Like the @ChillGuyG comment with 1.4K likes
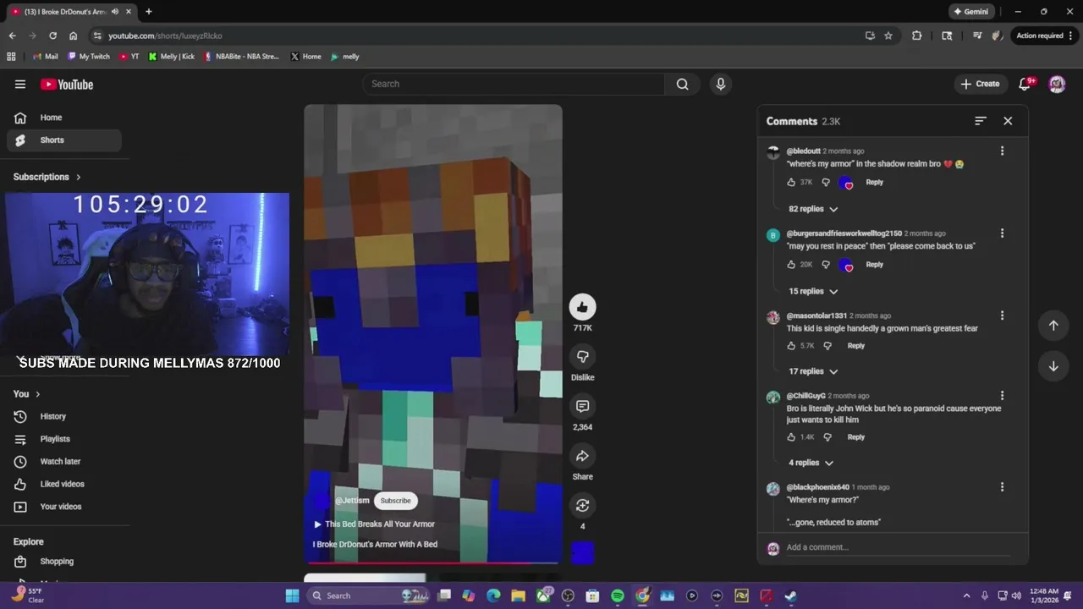The height and width of the screenshot is (609, 1083). (x=791, y=436)
